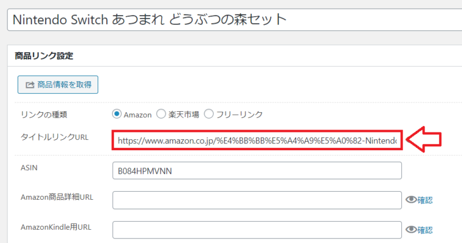This screenshot has height=243, width=462.
Task: Open 確認 link for AmazonKindle用URL
Action: [x=425, y=230]
